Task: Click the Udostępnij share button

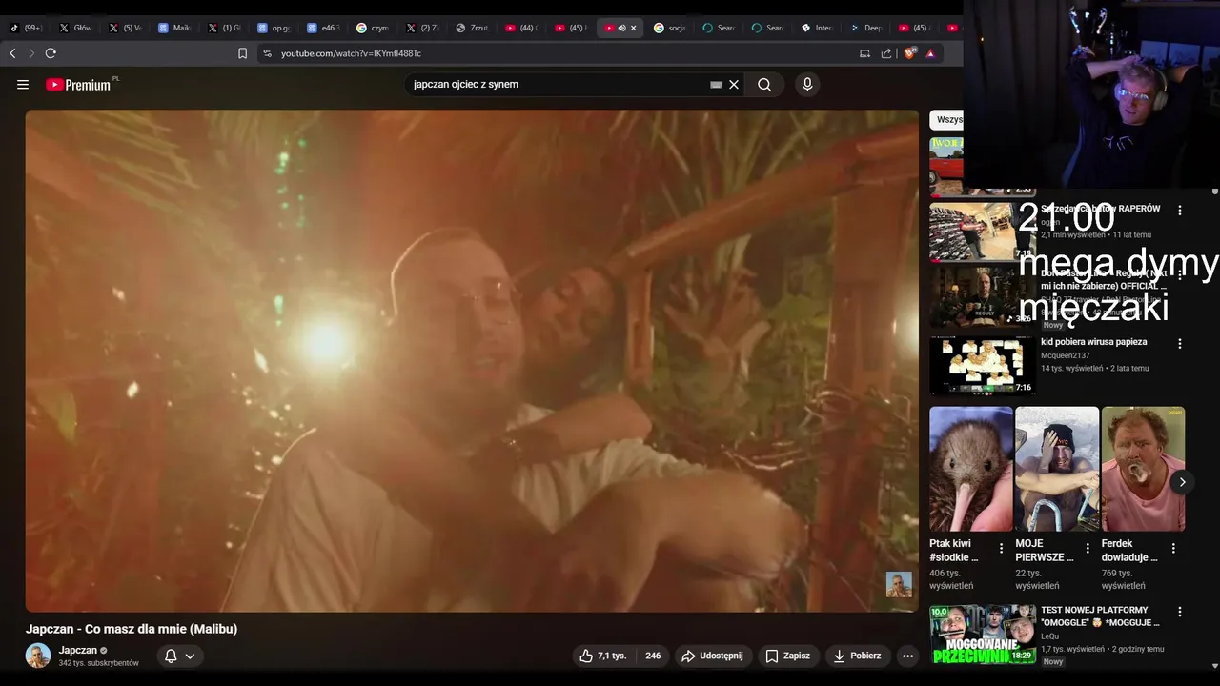Action: coord(712,656)
